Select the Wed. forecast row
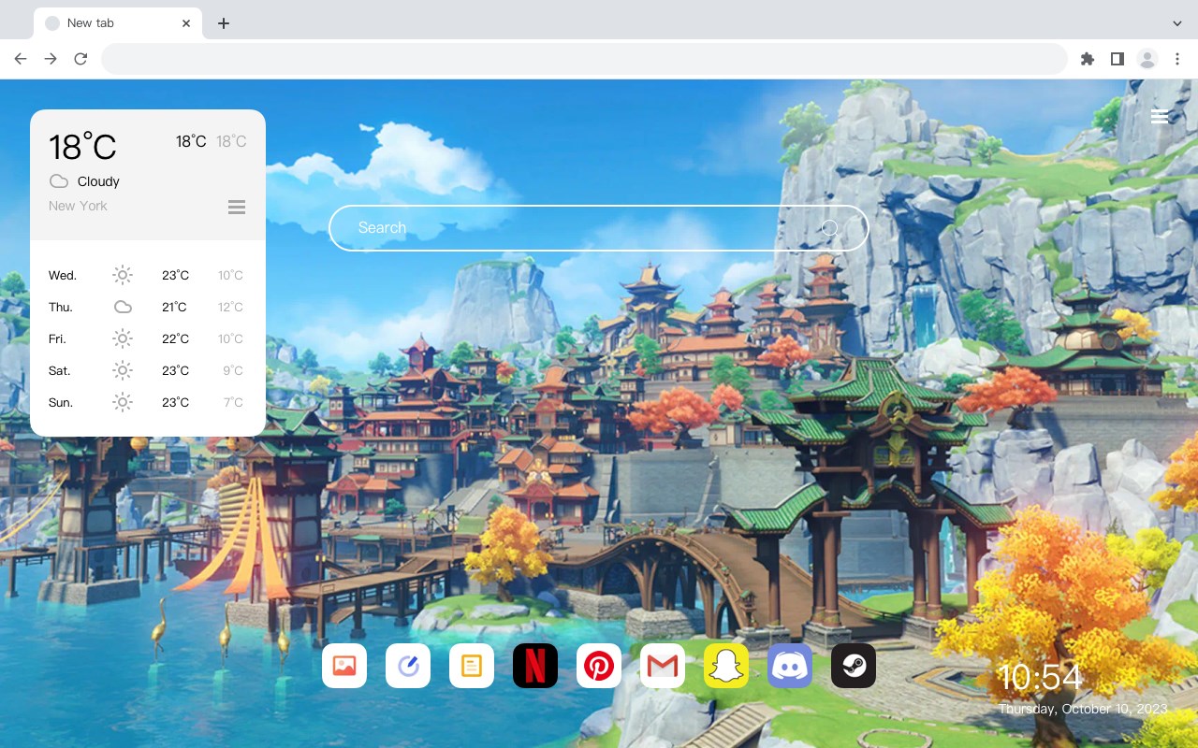Viewport: 1198px width, 748px height. [x=148, y=275]
